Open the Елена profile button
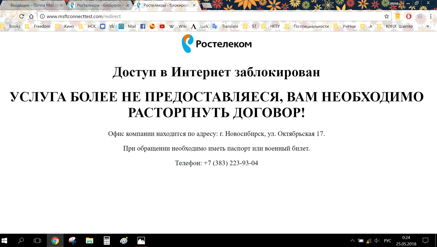 pos(393,3)
